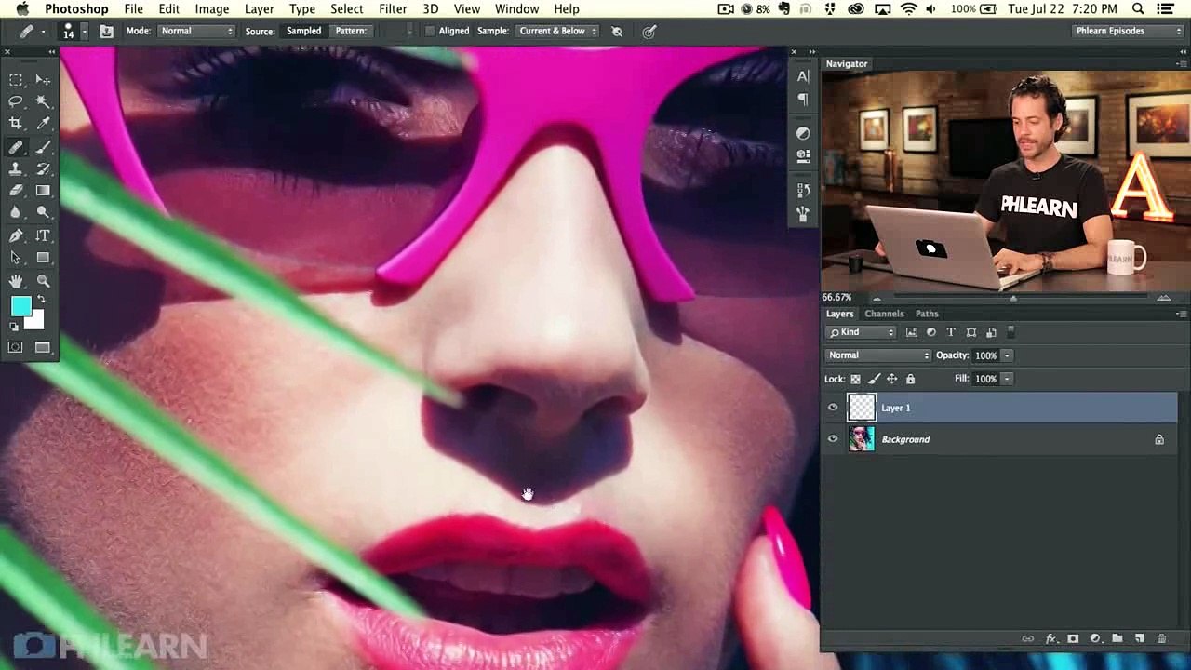
Task: Create a new layer with the Layers panel icon
Action: click(x=1139, y=639)
